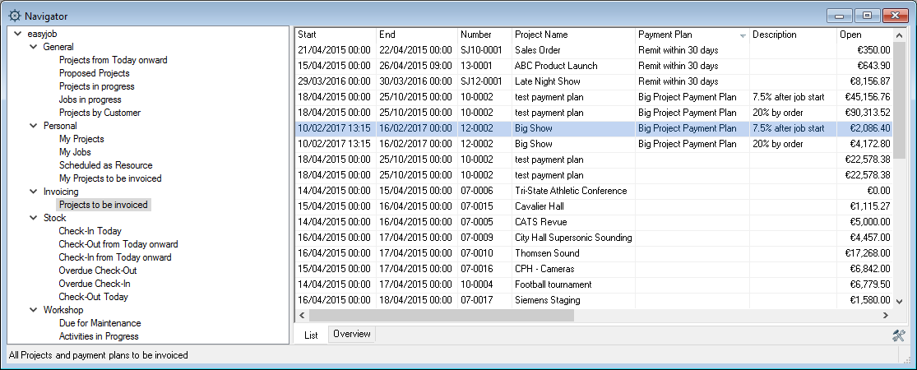
Task: Select My Projects to be invoiced
Action: point(110,178)
